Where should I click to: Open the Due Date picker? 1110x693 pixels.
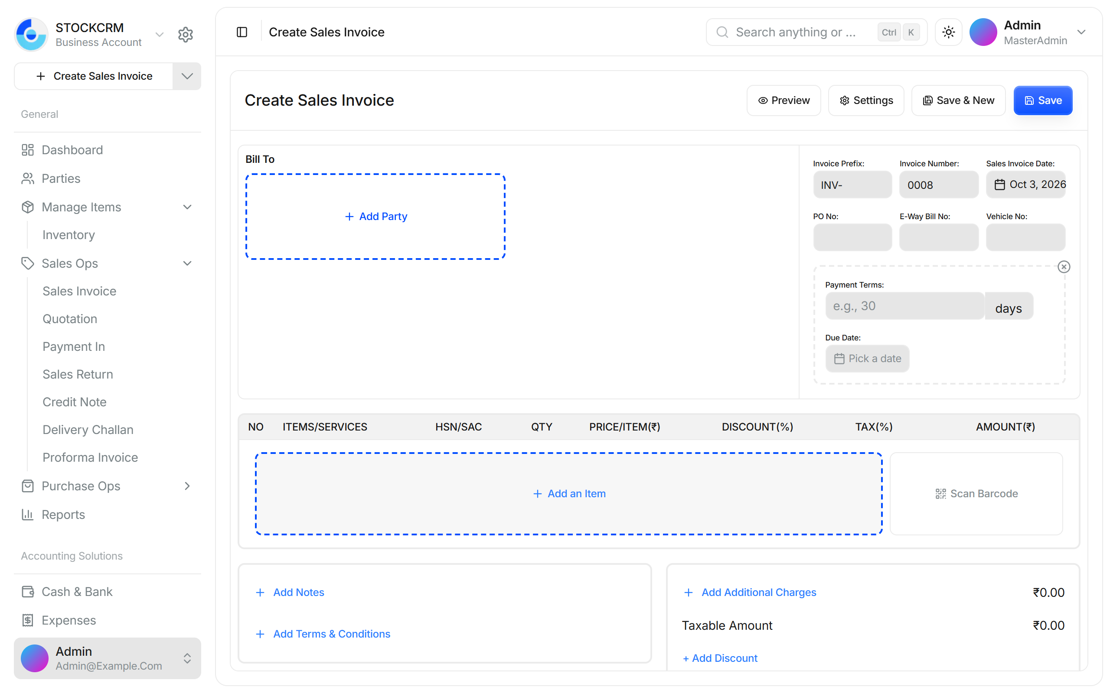point(867,359)
